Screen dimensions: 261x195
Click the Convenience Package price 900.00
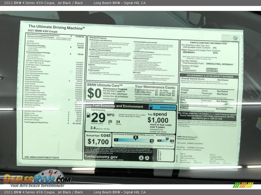80,48
